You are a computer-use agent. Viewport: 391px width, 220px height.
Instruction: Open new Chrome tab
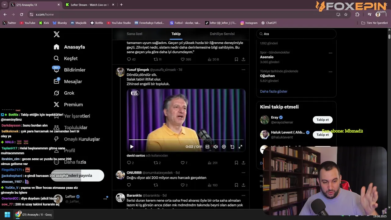pos(121,5)
